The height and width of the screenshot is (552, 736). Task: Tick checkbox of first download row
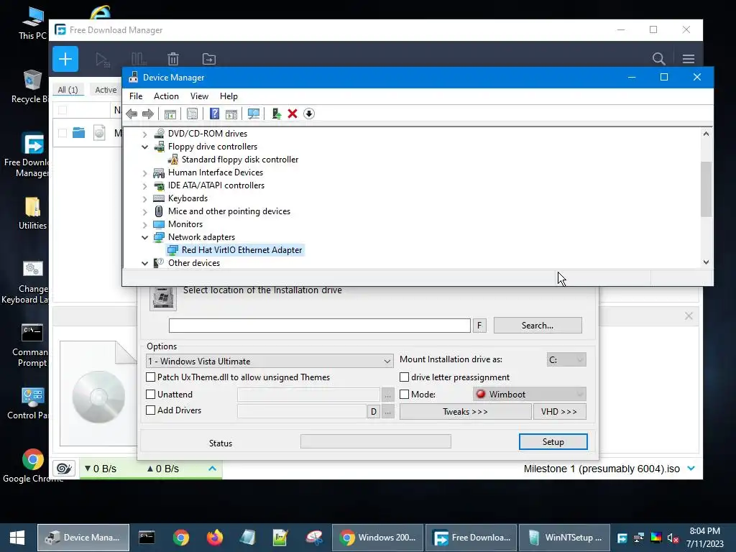click(x=63, y=133)
